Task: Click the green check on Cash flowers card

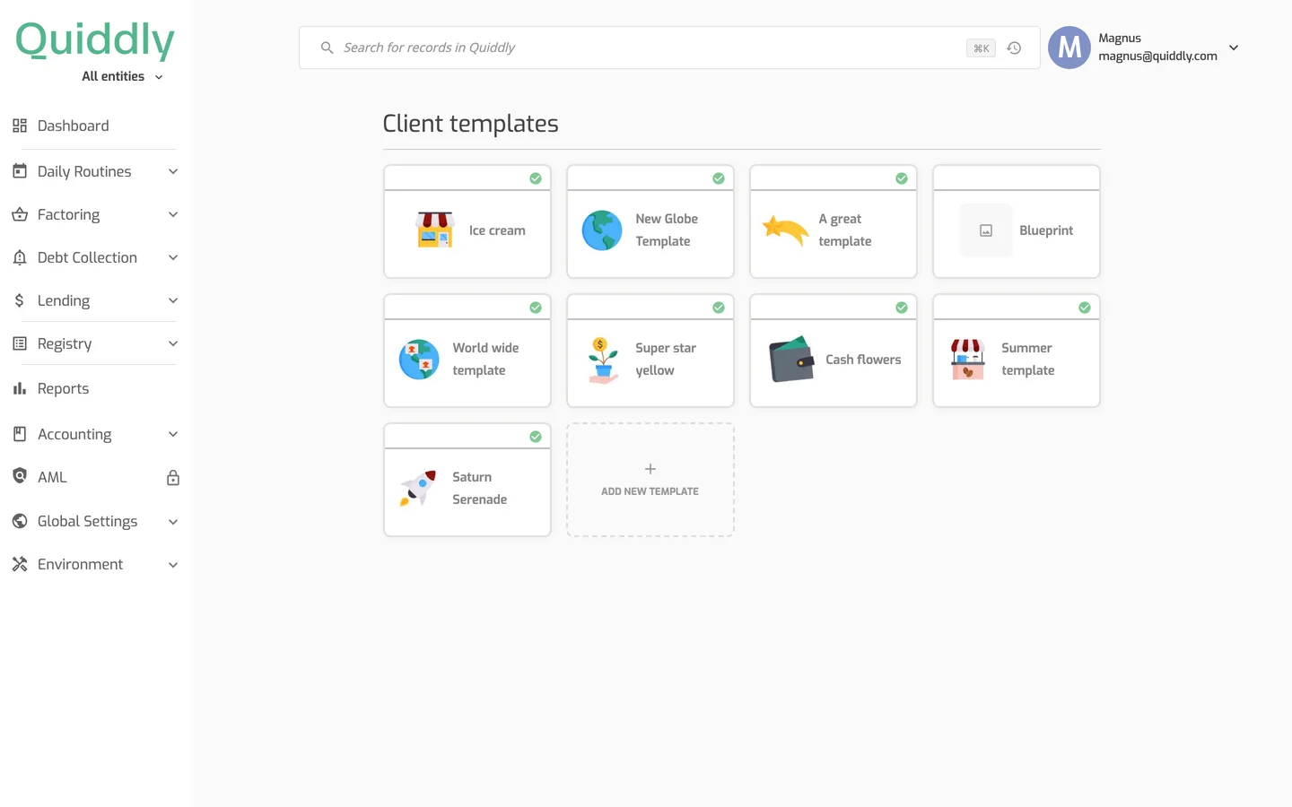Action: coord(902,308)
